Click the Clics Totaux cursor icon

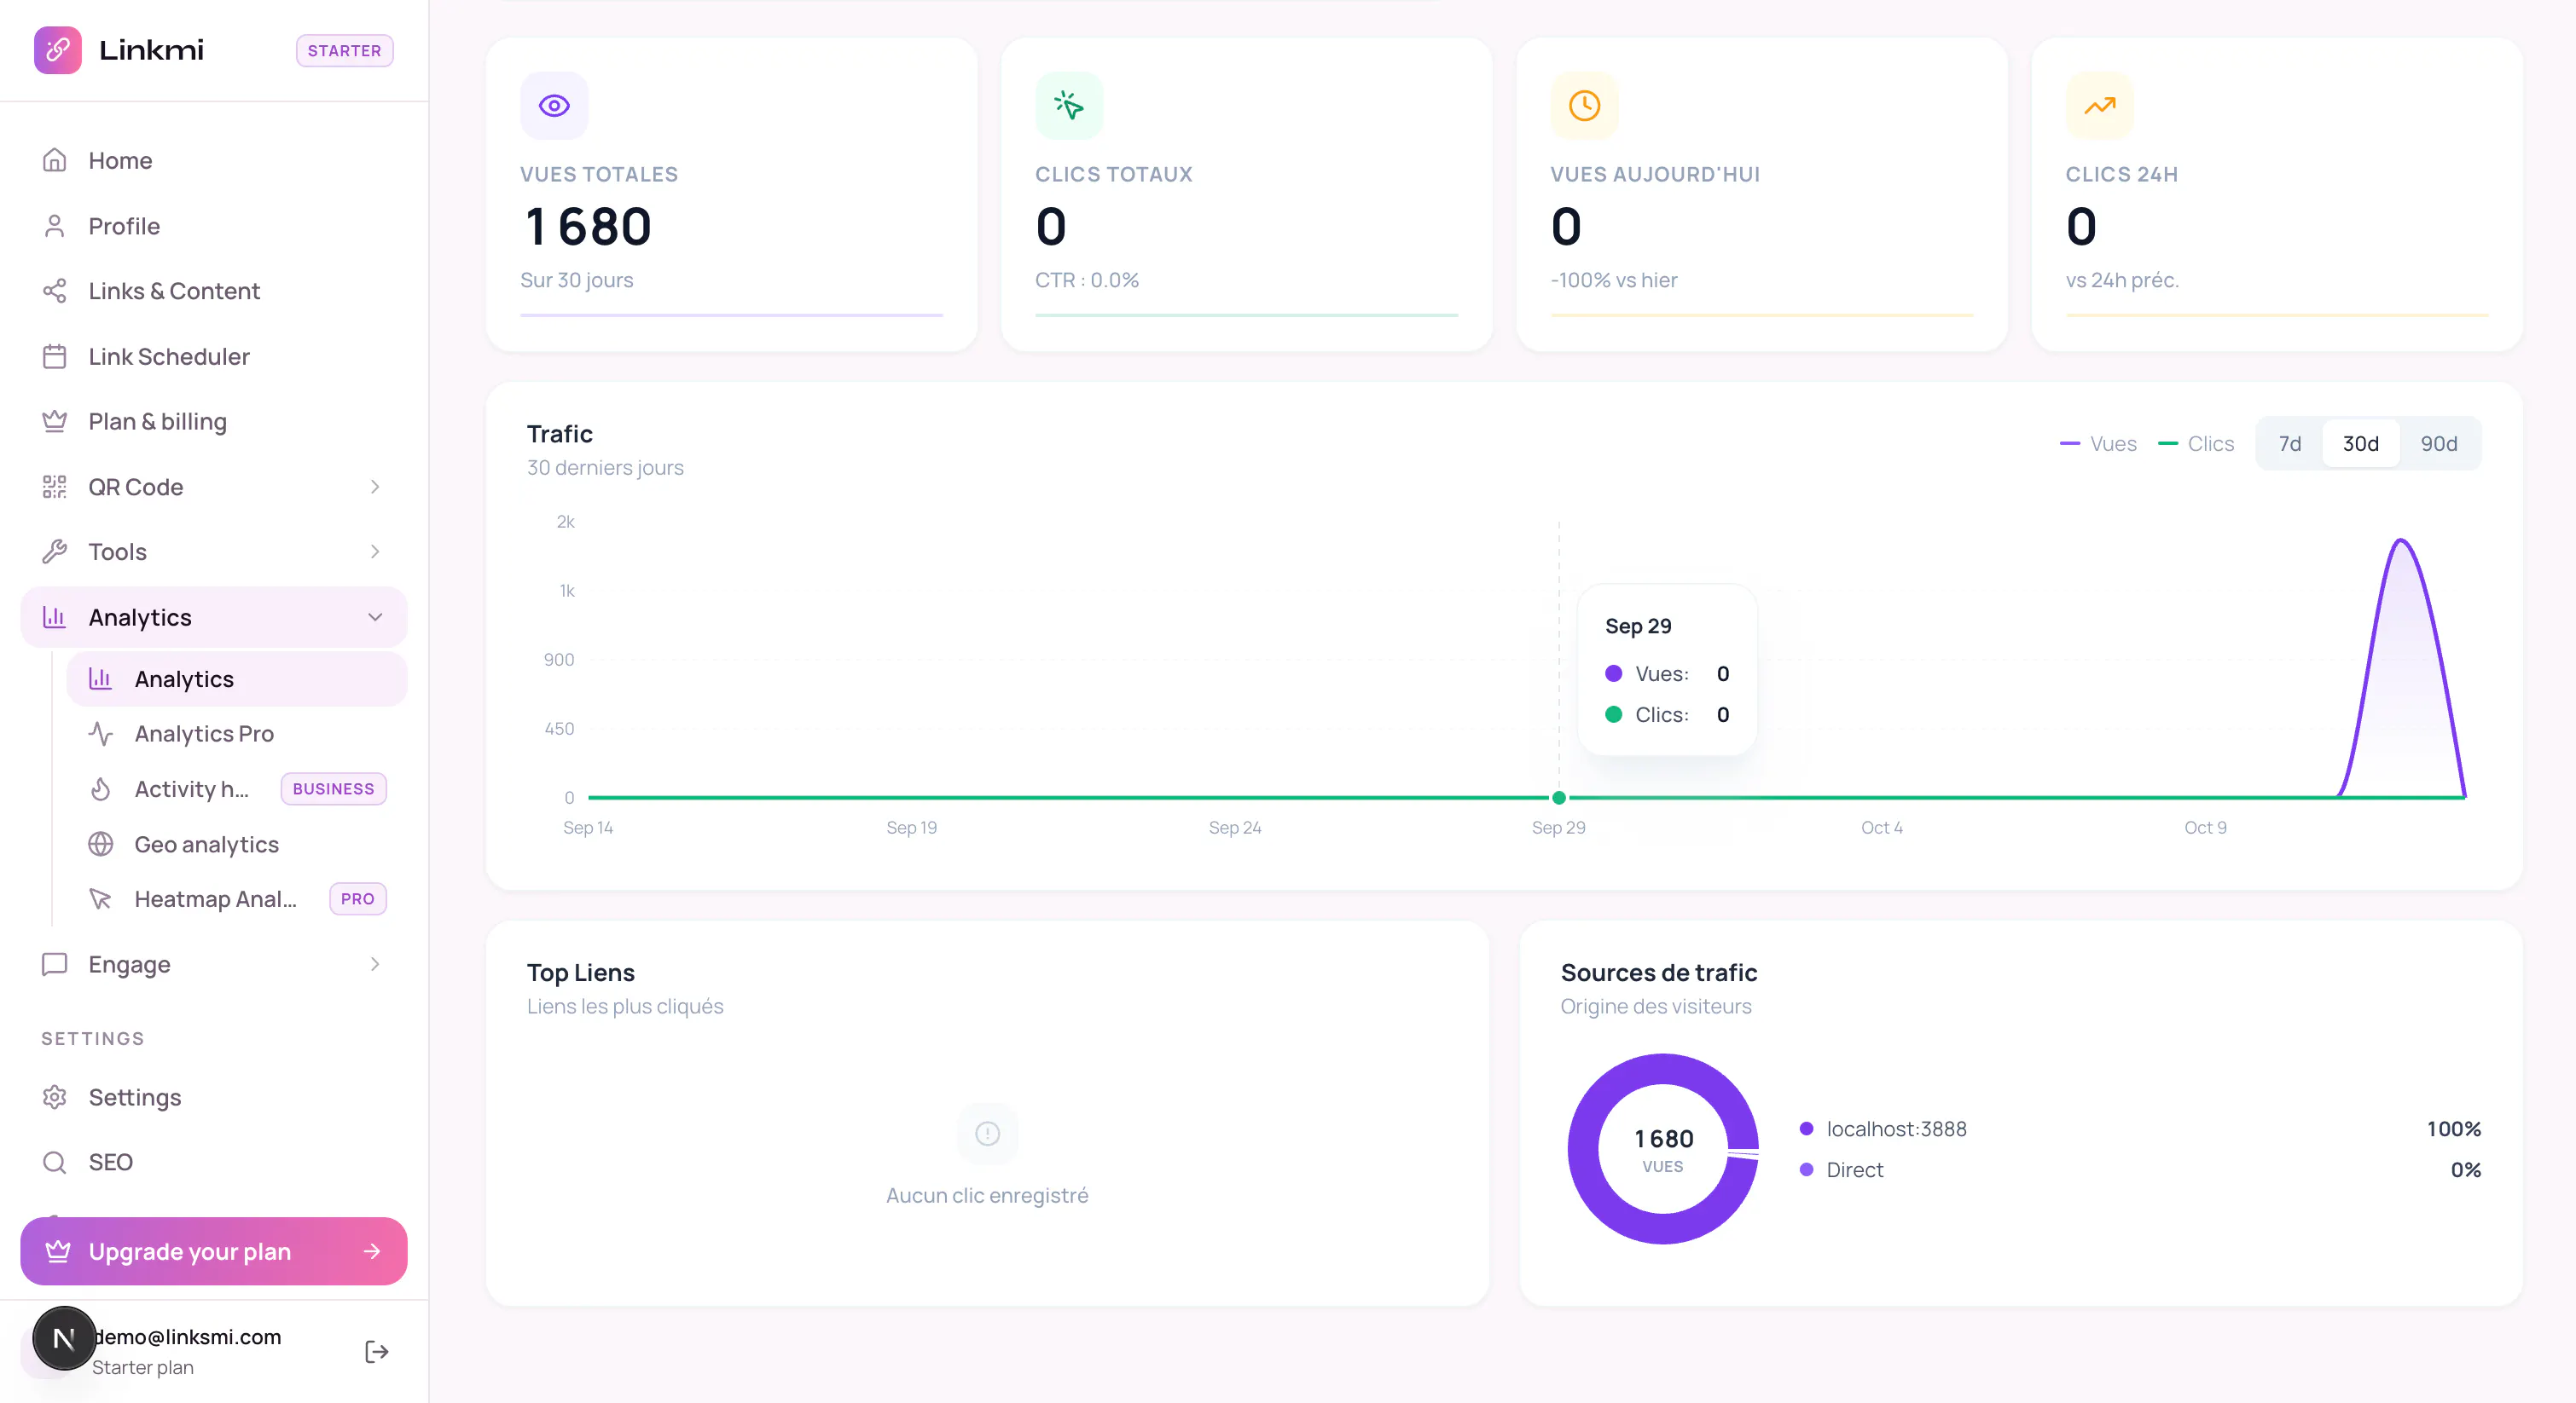click(1069, 105)
